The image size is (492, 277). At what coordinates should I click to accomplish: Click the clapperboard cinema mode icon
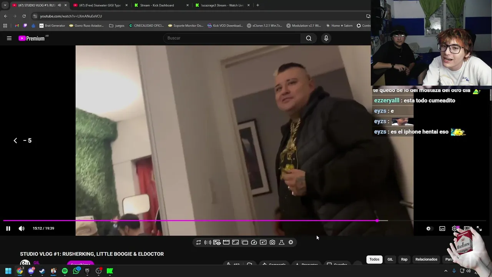coord(226,242)
